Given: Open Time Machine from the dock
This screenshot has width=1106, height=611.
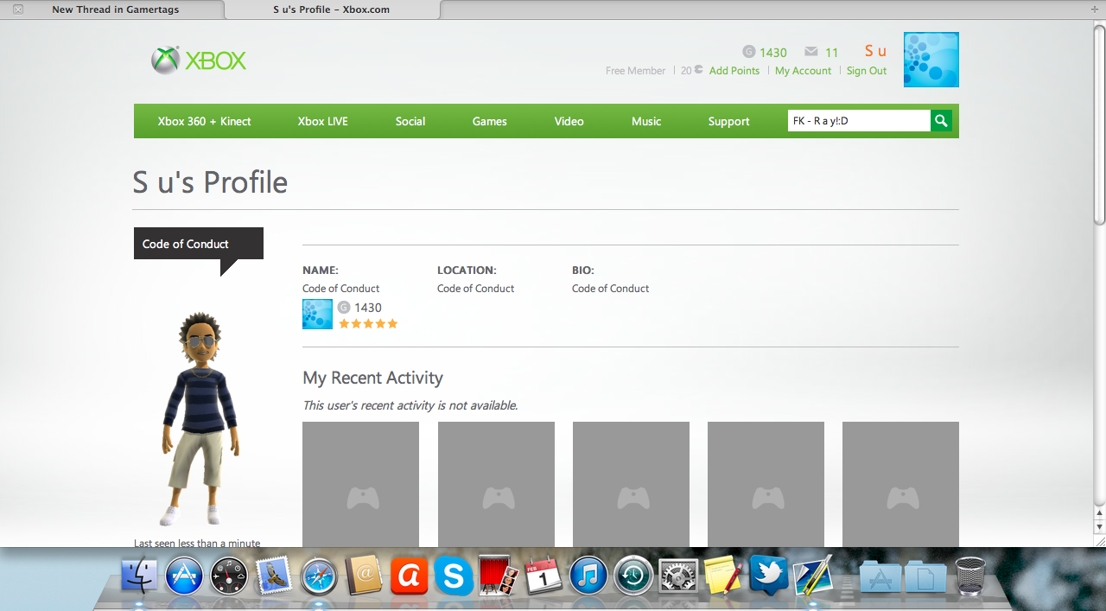Looking at the screenshot, I should click(633, 575).
